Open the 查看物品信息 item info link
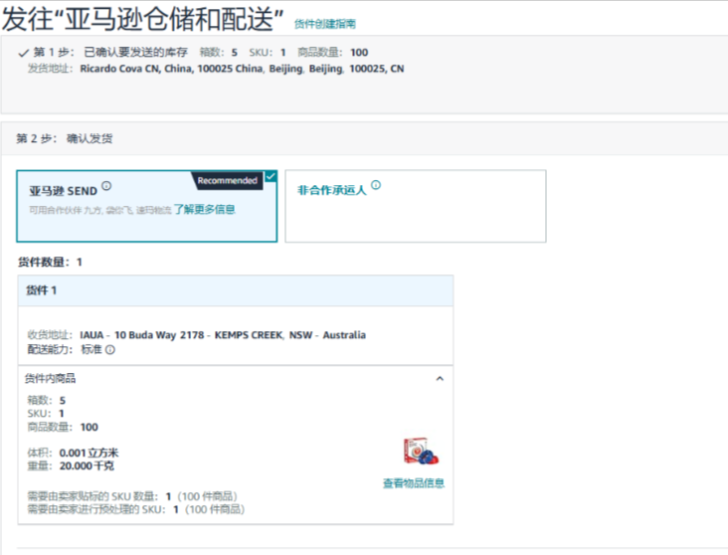Screen dimensions: 728x555 click(x=413, y=483)
